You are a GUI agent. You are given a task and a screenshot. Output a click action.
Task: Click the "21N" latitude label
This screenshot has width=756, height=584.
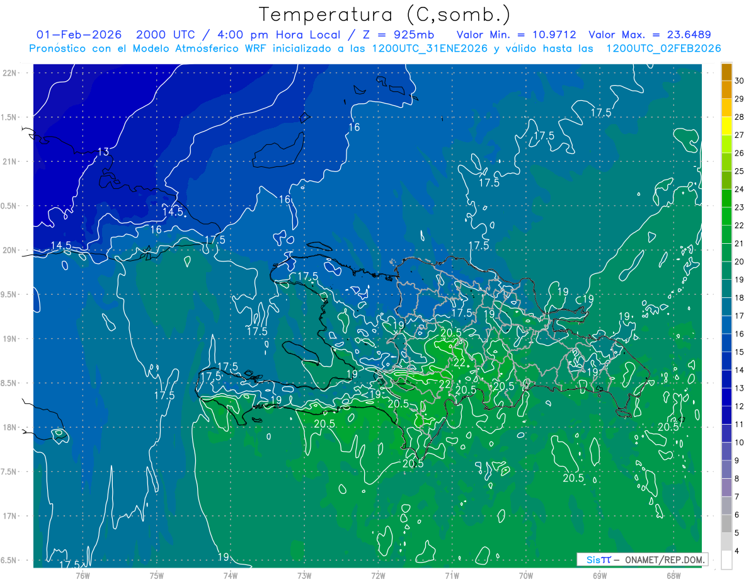coord(9,161)
